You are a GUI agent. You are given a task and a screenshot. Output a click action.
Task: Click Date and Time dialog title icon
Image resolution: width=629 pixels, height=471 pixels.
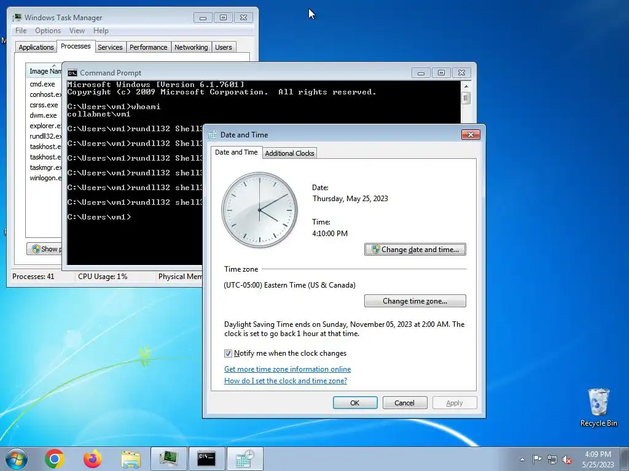[x=212, y=134]
